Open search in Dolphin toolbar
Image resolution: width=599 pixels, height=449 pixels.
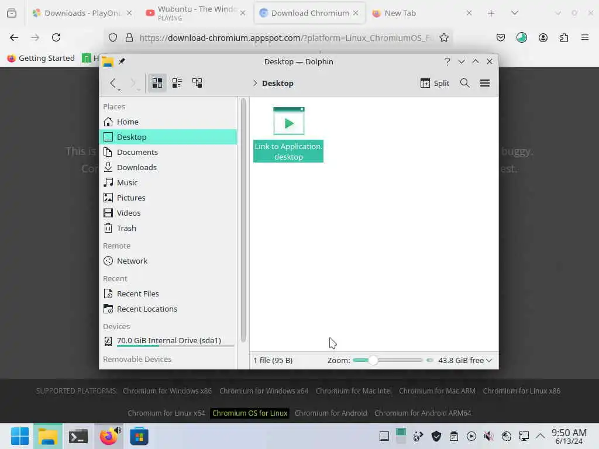pyautogui.click(x=464, y=83)
